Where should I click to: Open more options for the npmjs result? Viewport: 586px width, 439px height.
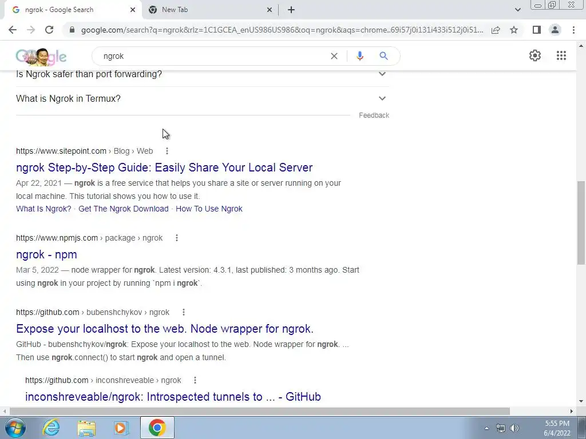(177, 238)
